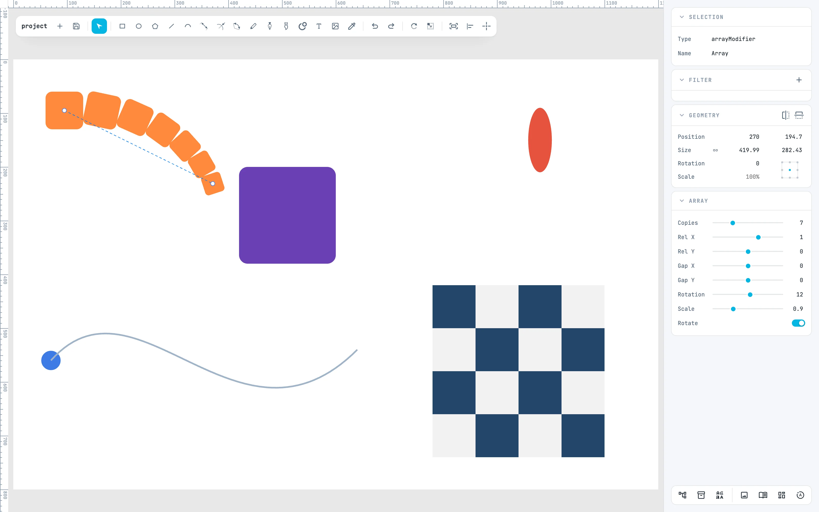Screen dimensions: 819x512
Task: Click the Undo arrow
Action: point(375,26)
